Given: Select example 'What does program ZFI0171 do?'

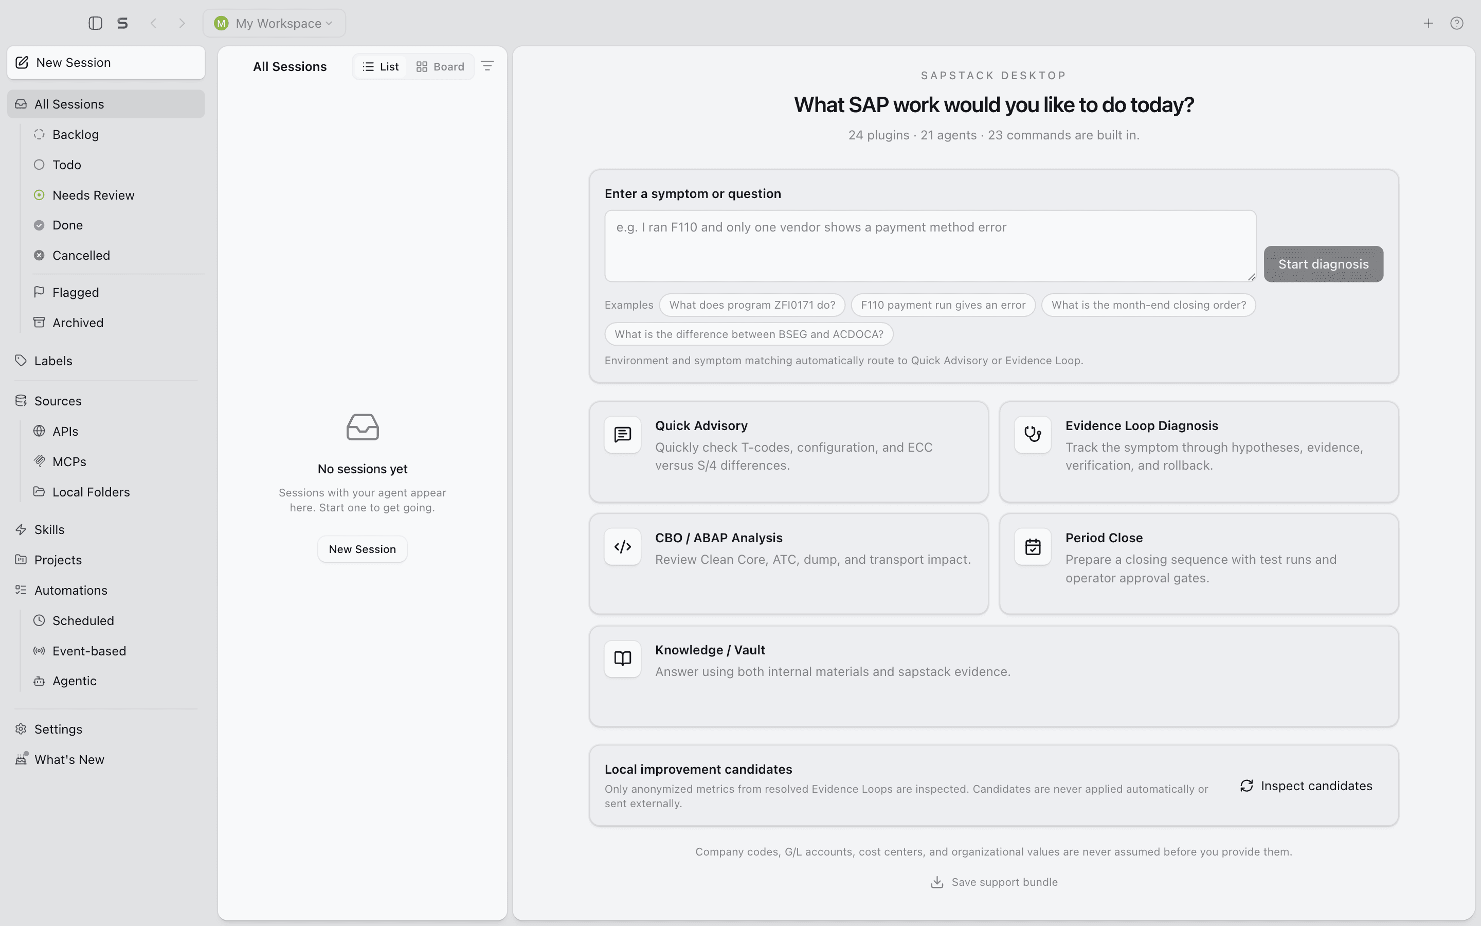Looking at the screenshot, I should coord(752,305).
